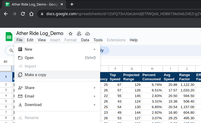This screenshot has width=201, height=123.
Task: Expand the Email submenu arrow
Action: coord(95,96)
